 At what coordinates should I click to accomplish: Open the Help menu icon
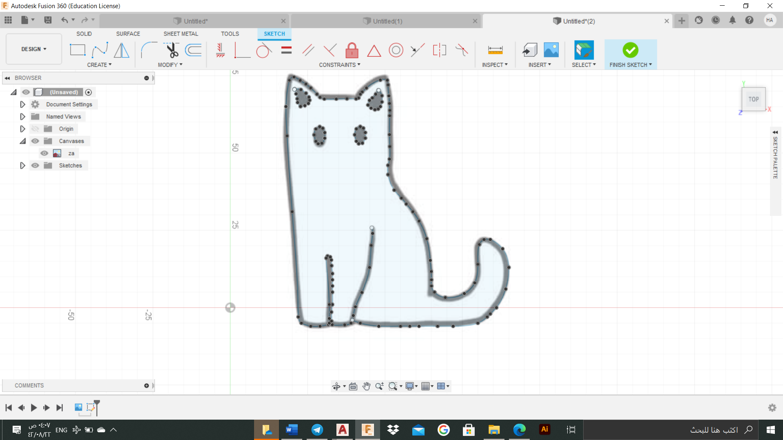[x=749, y=20]
